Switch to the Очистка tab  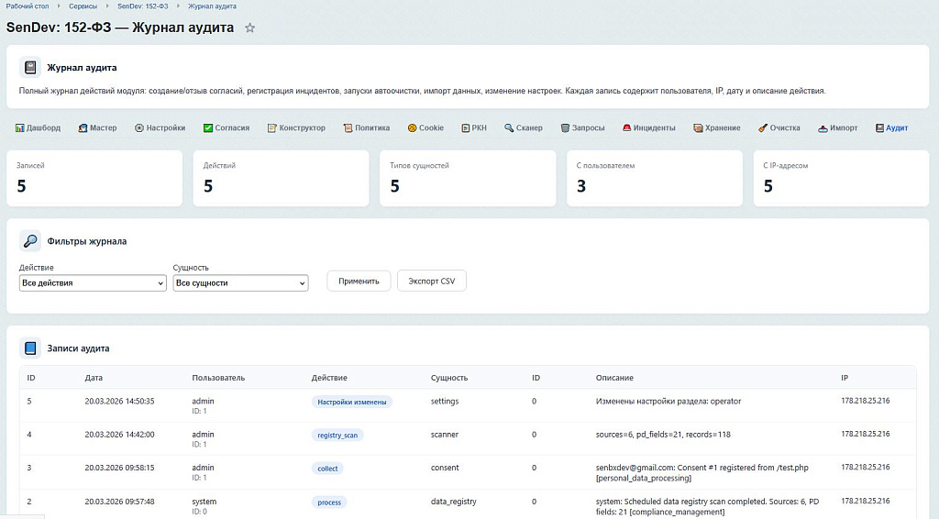[x=779, y=128]
